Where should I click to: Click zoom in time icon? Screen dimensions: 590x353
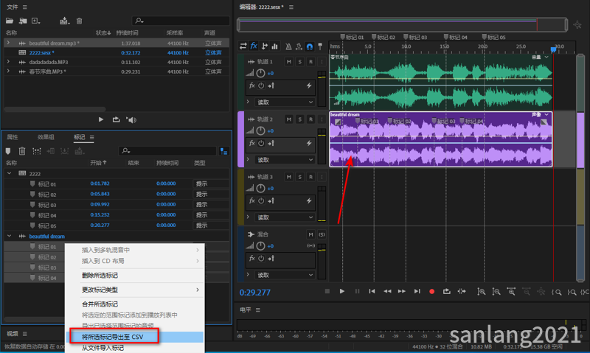point(511,291)
